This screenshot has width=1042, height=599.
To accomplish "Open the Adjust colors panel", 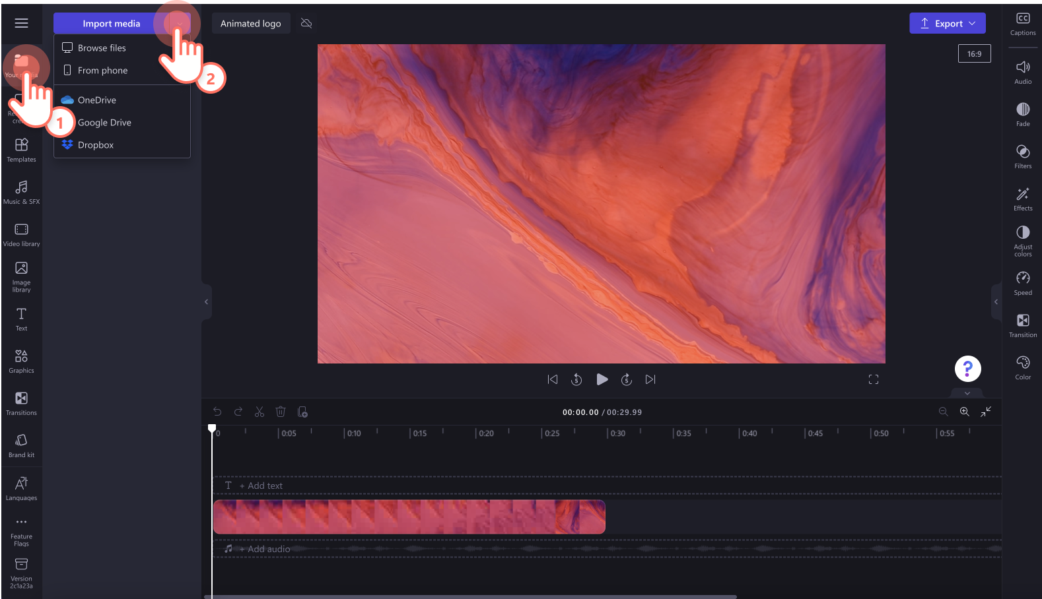I will 1023,241.
